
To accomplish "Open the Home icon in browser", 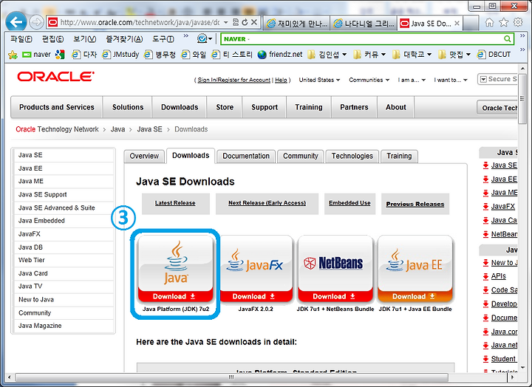I will click(x=489, y=22).
